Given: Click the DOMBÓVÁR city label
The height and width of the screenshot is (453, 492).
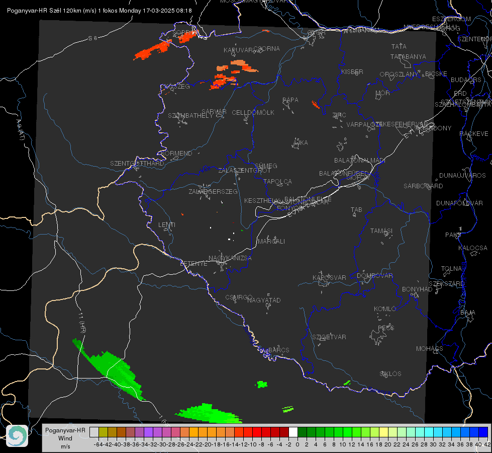Looking at the screenshot, I should coord(375,276).
